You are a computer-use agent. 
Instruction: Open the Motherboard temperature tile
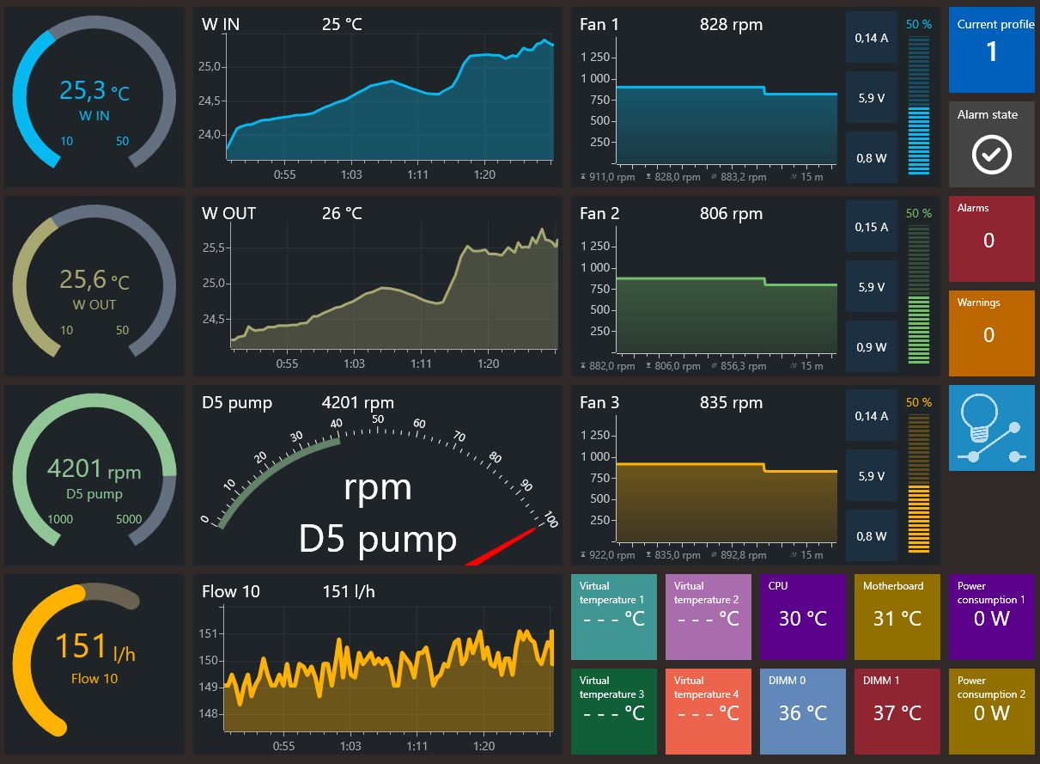(x=897, y=617)
